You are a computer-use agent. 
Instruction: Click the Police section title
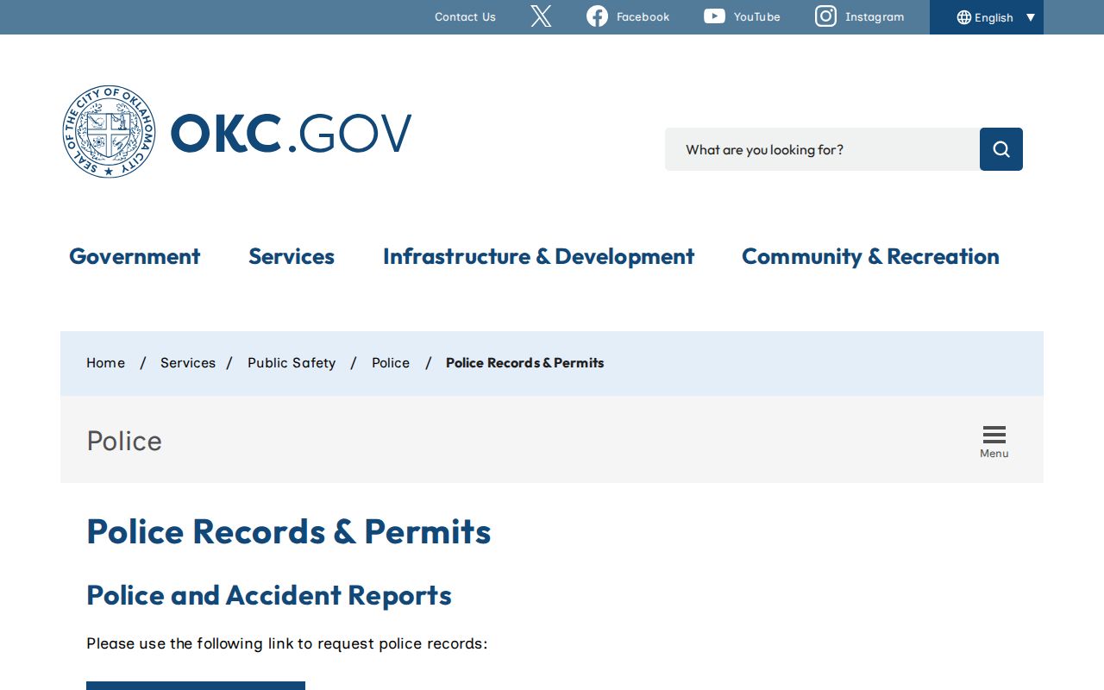coord(124,441)
